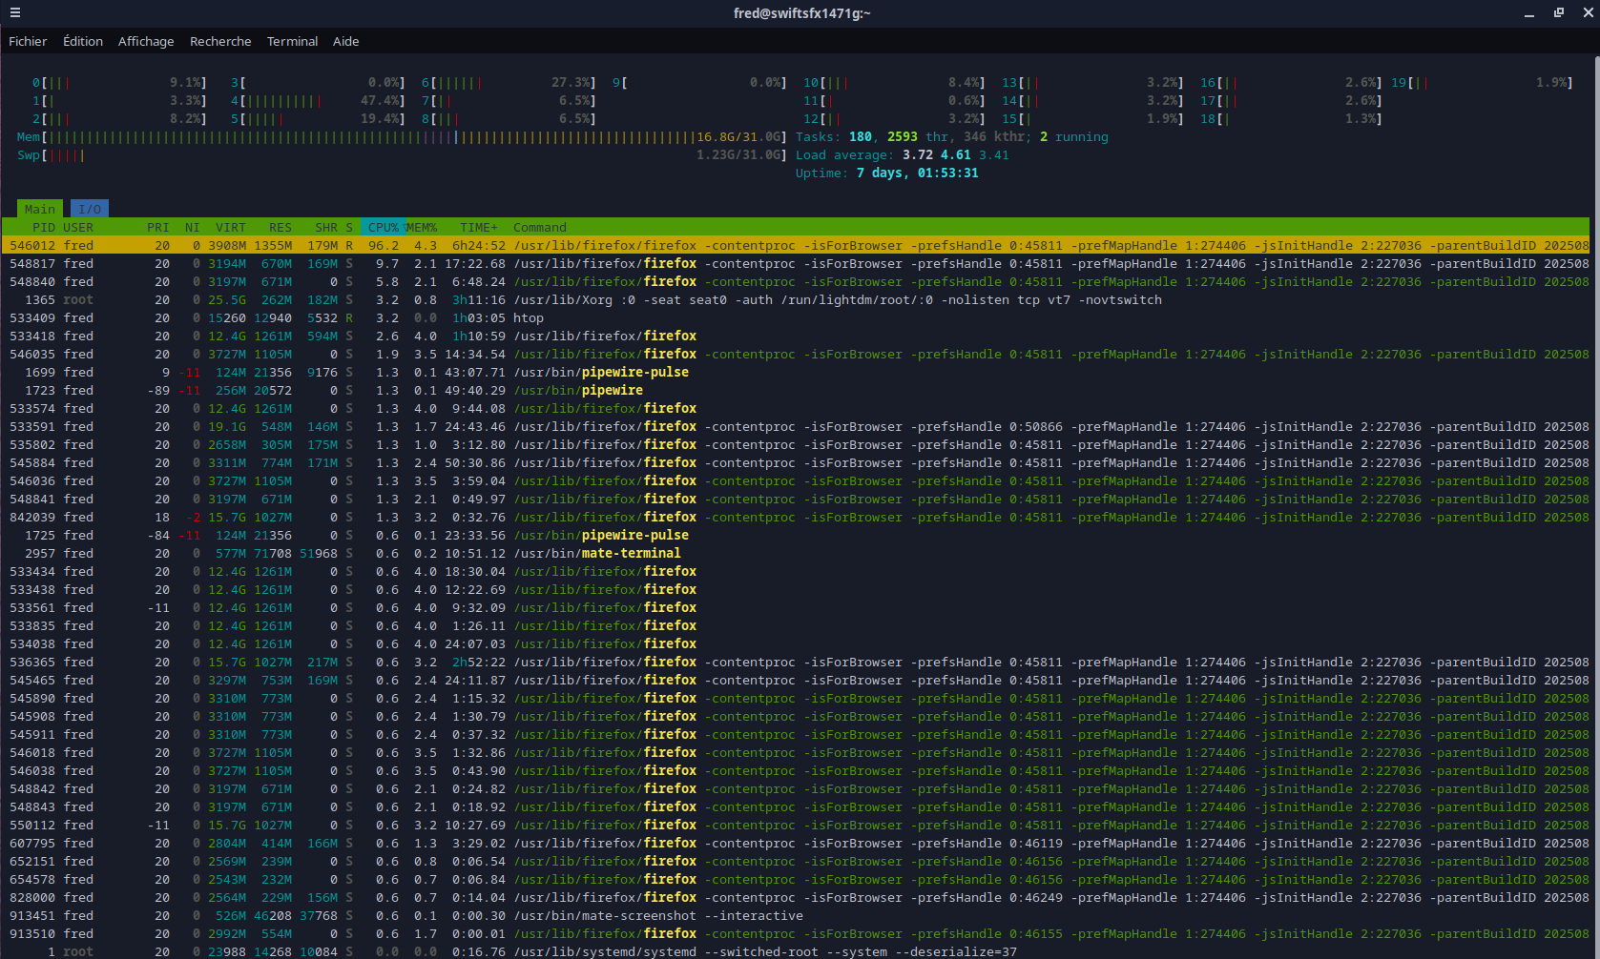1600x959 pixels.
Task: Sort by the SHR column header
Action: (326, 228)
